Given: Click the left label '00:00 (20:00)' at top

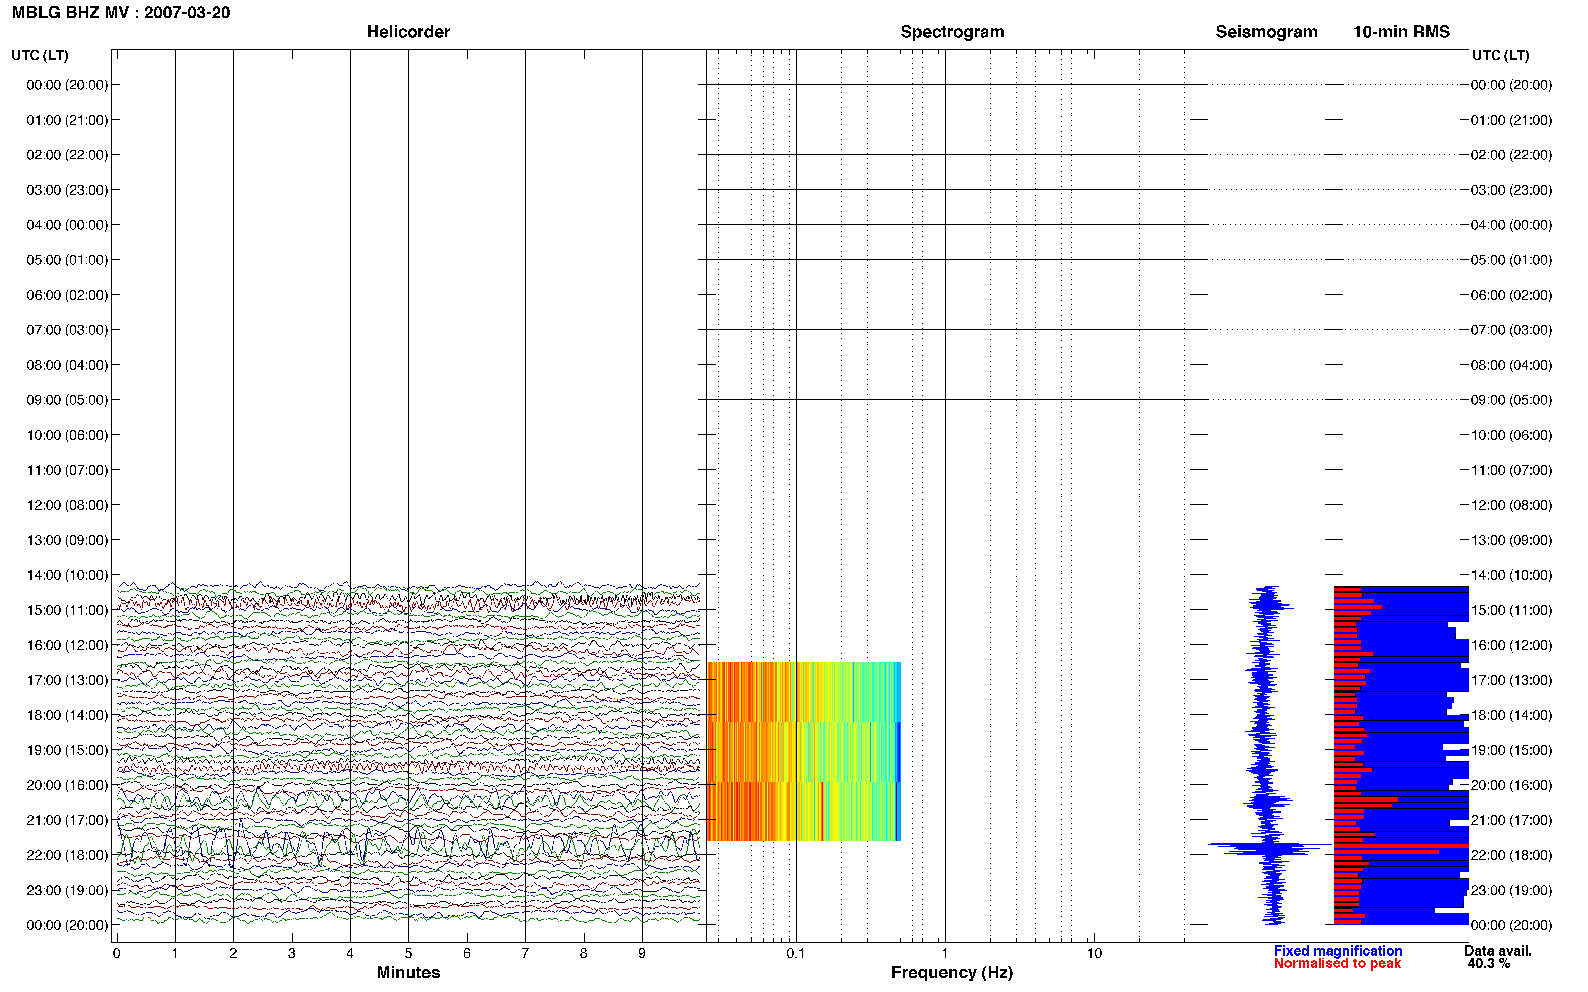Looking at the screenshot, I should coord(67,85).
